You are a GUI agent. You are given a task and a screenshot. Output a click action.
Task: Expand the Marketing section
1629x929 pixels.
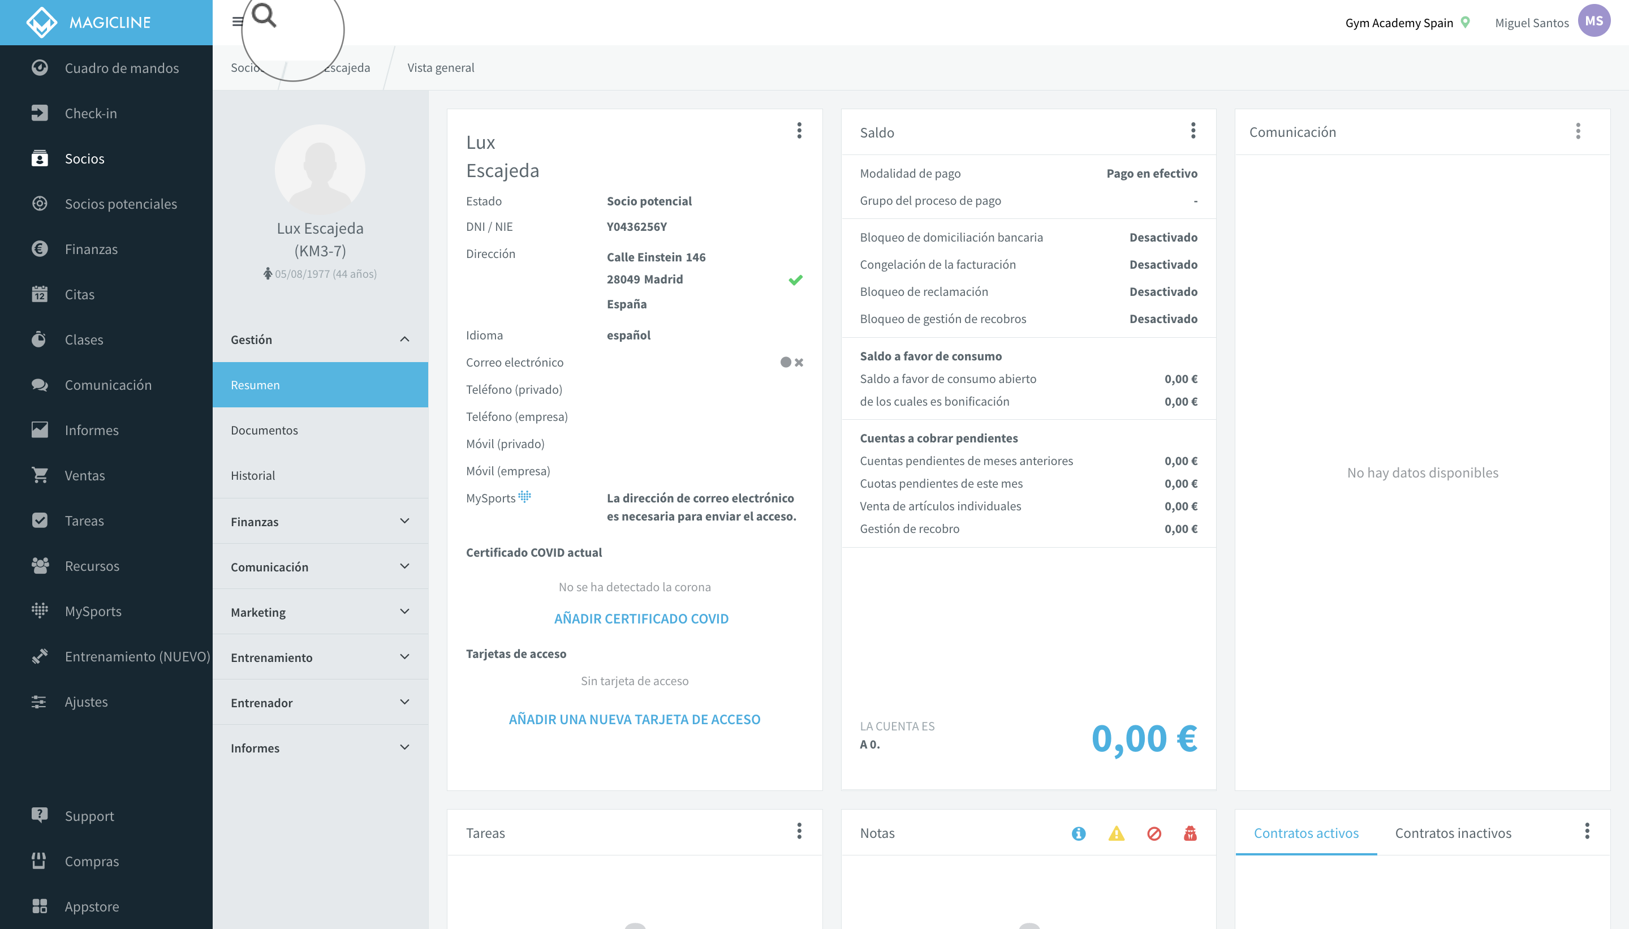point(320,612)
